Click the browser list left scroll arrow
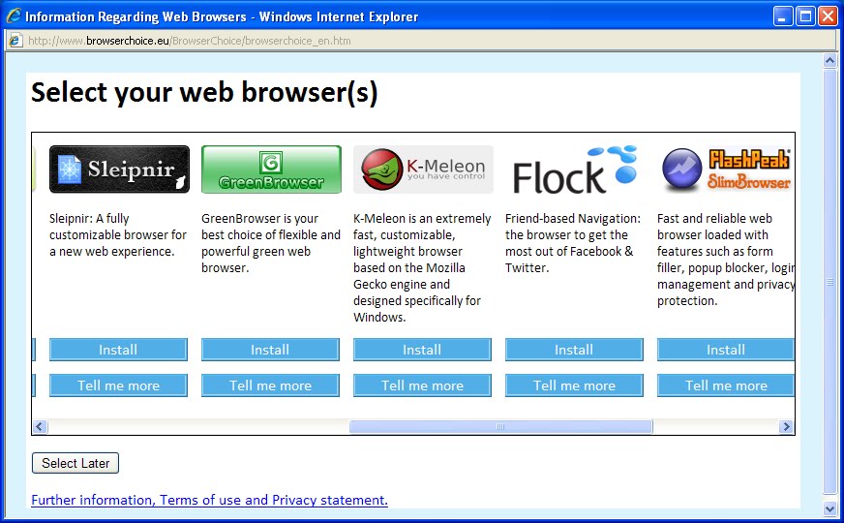 pyautogui.click(x=40, y=426)
